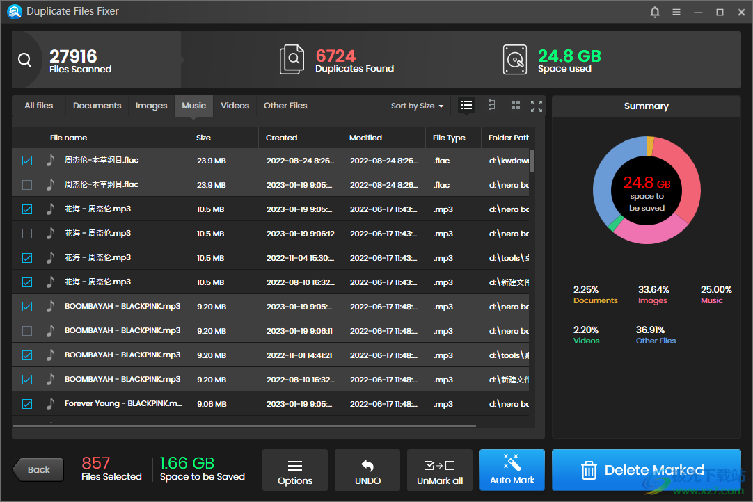The image size is (753, 502).
Task: Switch to grid thumbnail view
Action: [516, 106]
